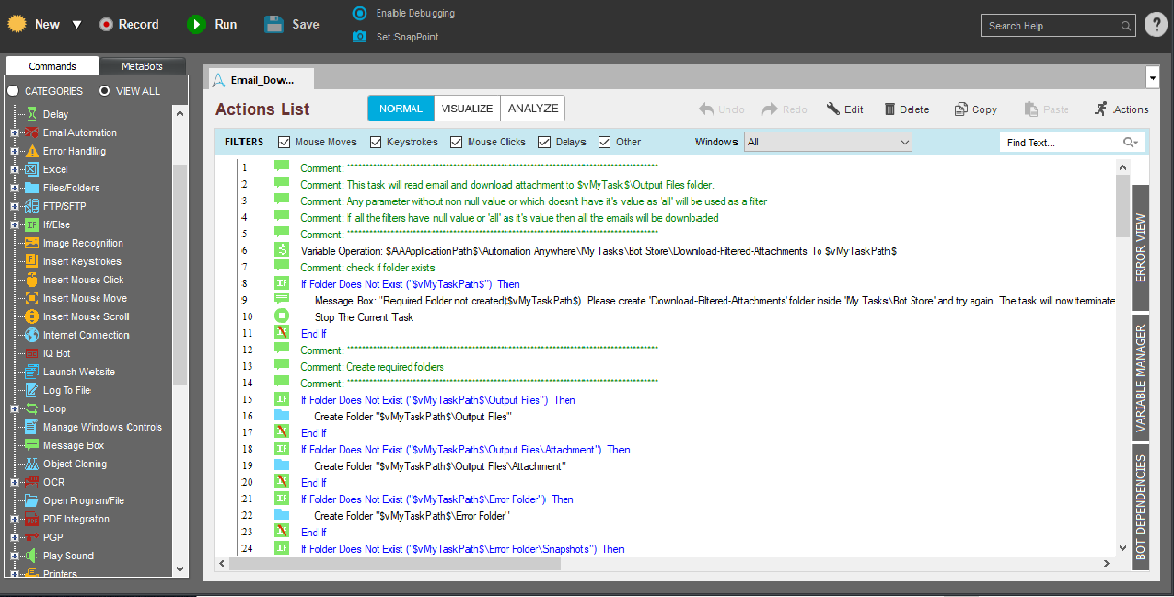Viewport: 1174px width, 597px height.
Task: Select the OCR command icon
Action: pyautogui.click(x=31, y=482)
